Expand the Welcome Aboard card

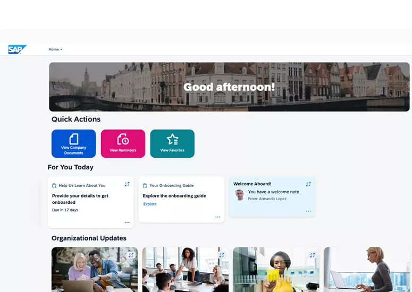(x=308, y=184)
